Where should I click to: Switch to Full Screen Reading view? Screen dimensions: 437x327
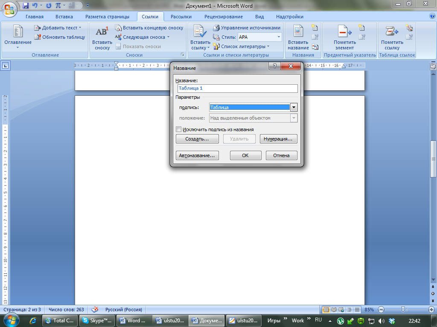pos(334,310)
